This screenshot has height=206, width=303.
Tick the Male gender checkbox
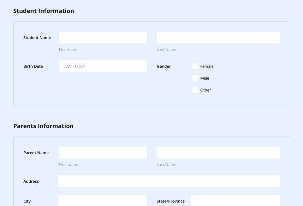tap(195, 78)
